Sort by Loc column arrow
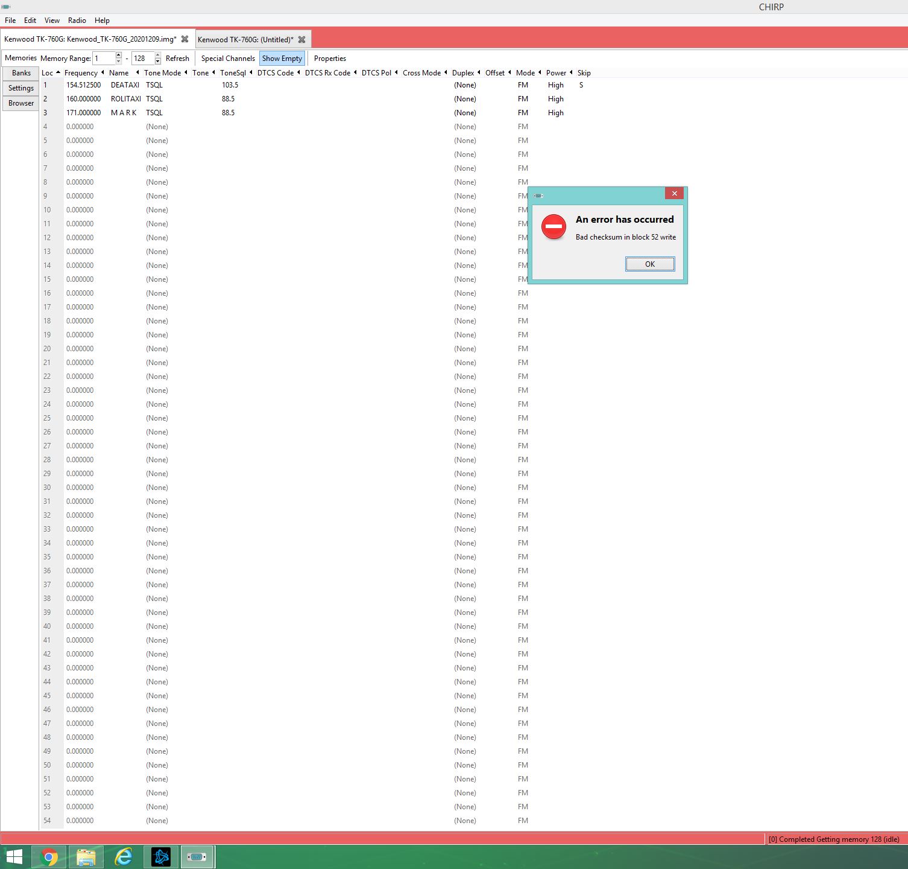Screen dimensions: 908x869 tap(58, 72)
